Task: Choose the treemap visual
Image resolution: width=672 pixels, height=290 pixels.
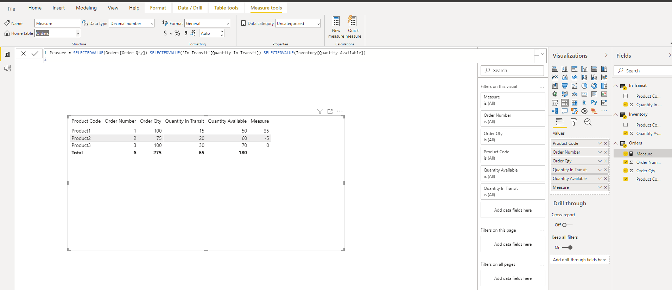Action: pos(604,86)
